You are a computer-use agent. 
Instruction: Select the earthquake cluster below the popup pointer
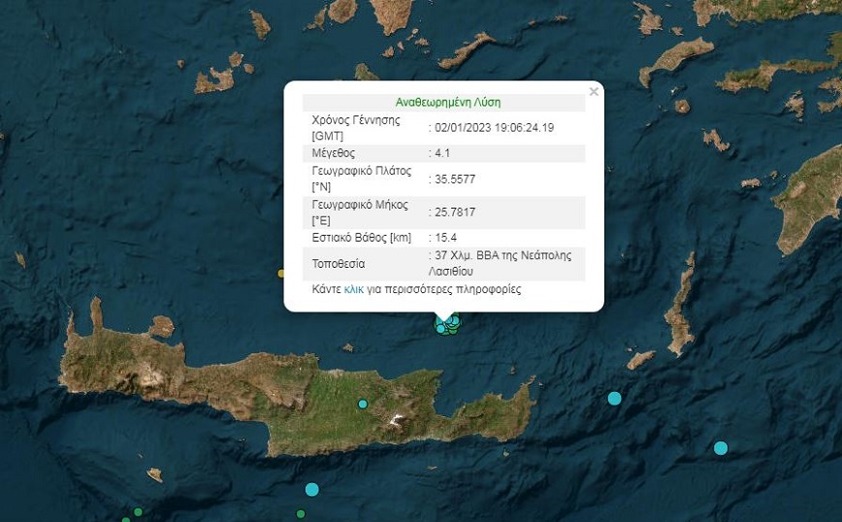pyautogui.click(x=448, y=324)
